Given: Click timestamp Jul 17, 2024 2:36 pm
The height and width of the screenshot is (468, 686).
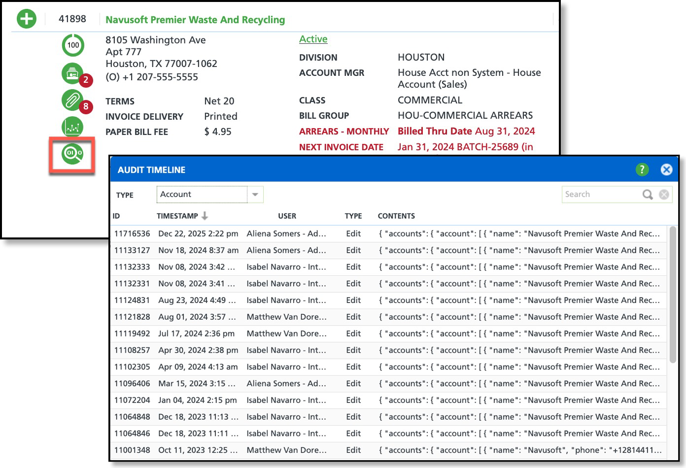Looking at the screenshot, I should (196, 334).
